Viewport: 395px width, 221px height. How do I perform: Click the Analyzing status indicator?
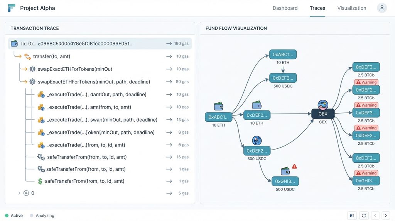click(x=42, y=216)
